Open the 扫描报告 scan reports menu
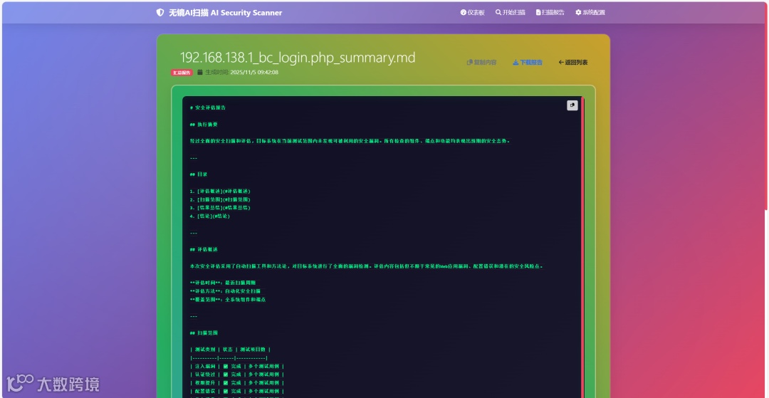The image size is (769, 398). click(x=550, y=13)
